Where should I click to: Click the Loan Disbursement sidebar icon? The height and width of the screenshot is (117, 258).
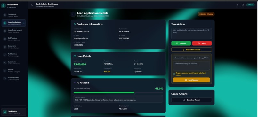[x=5, y=31]
